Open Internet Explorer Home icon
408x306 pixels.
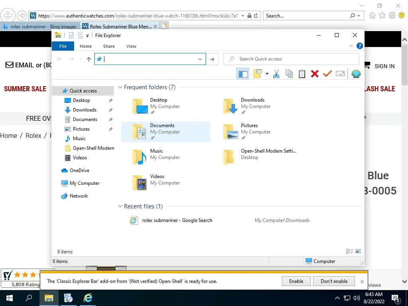(373, 16)
